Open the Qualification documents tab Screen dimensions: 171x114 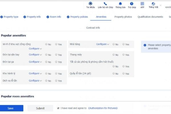(x=150, y=17)
